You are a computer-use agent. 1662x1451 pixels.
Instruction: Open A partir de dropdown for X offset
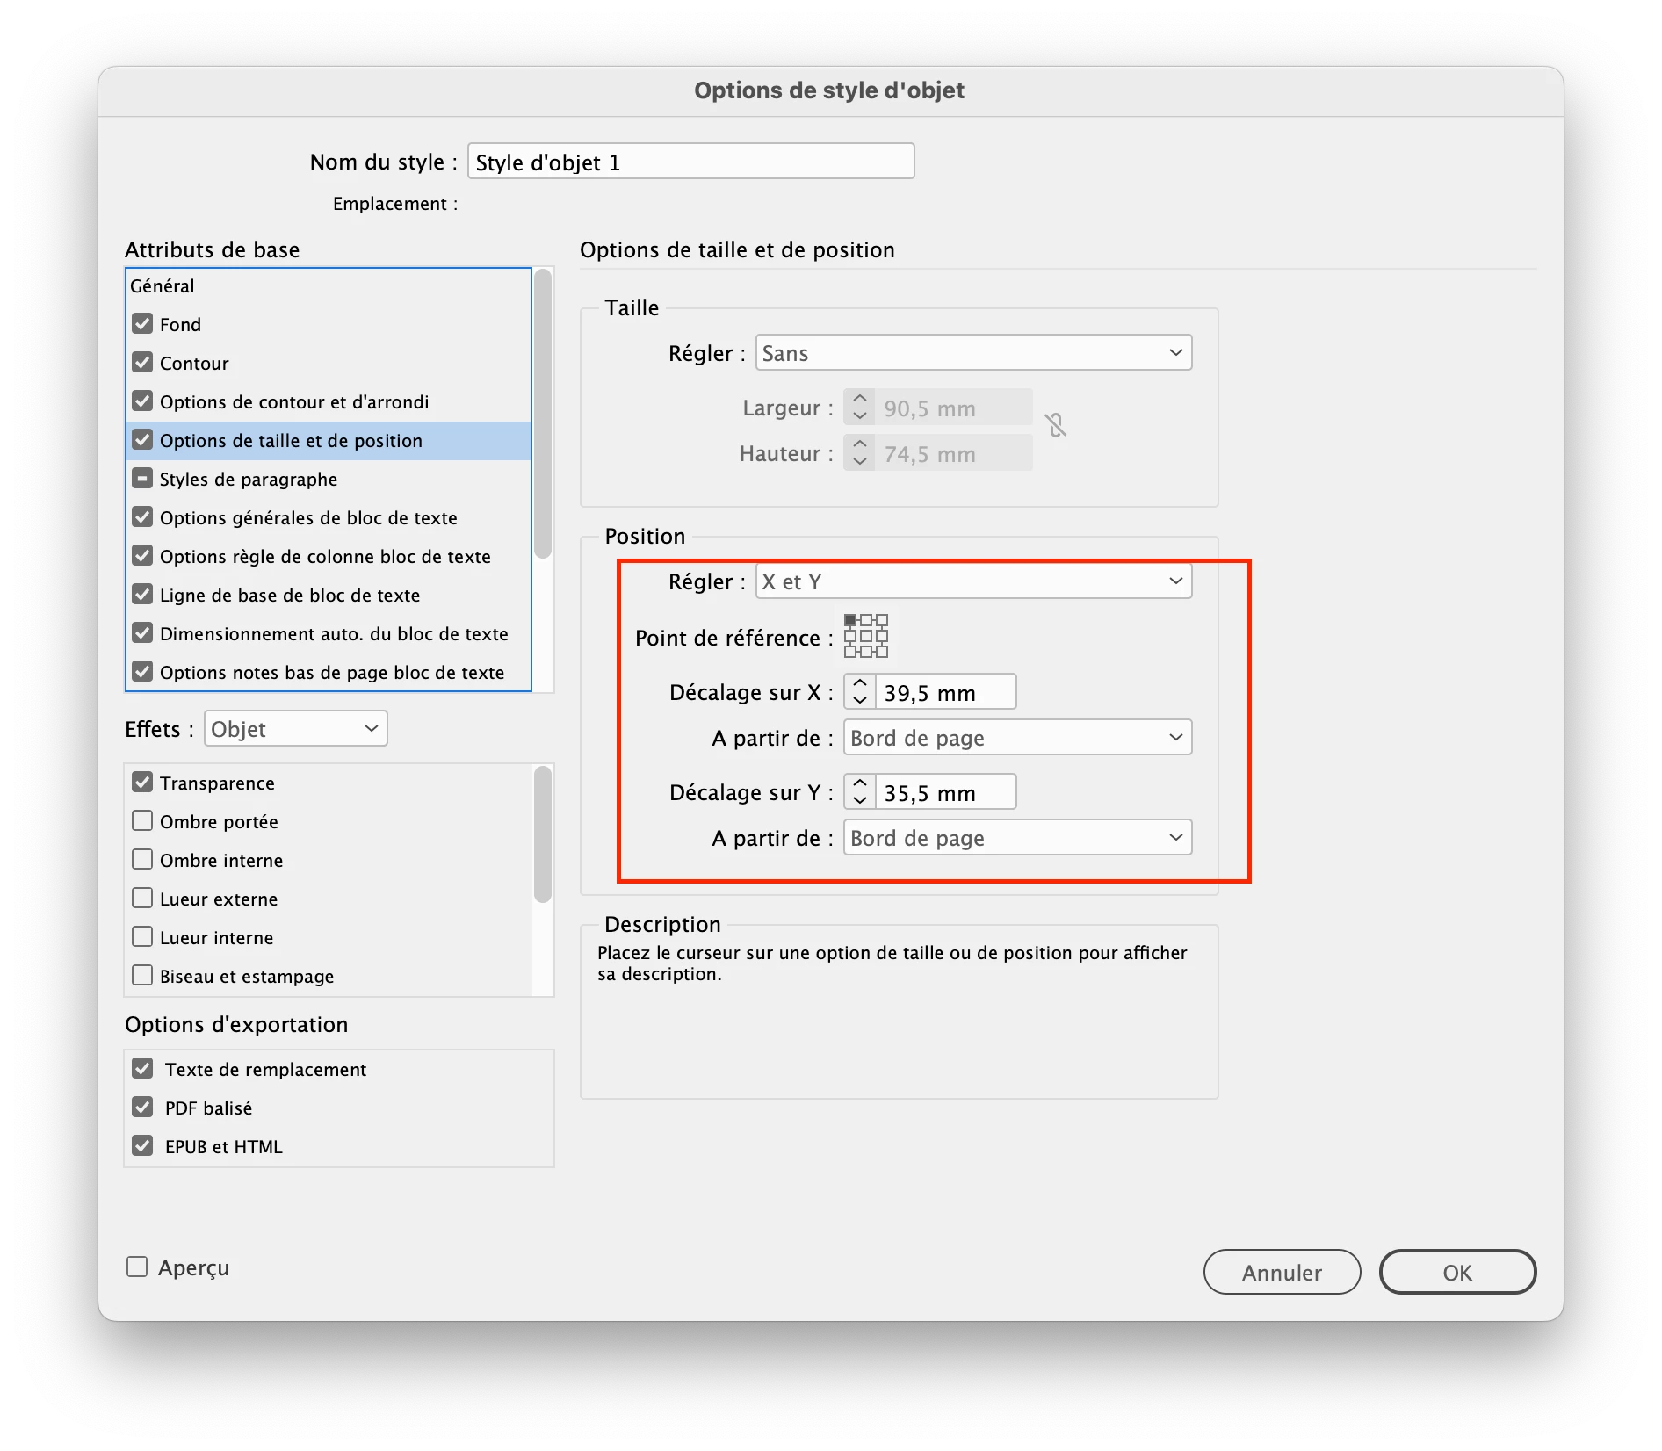click(1017, 738)
